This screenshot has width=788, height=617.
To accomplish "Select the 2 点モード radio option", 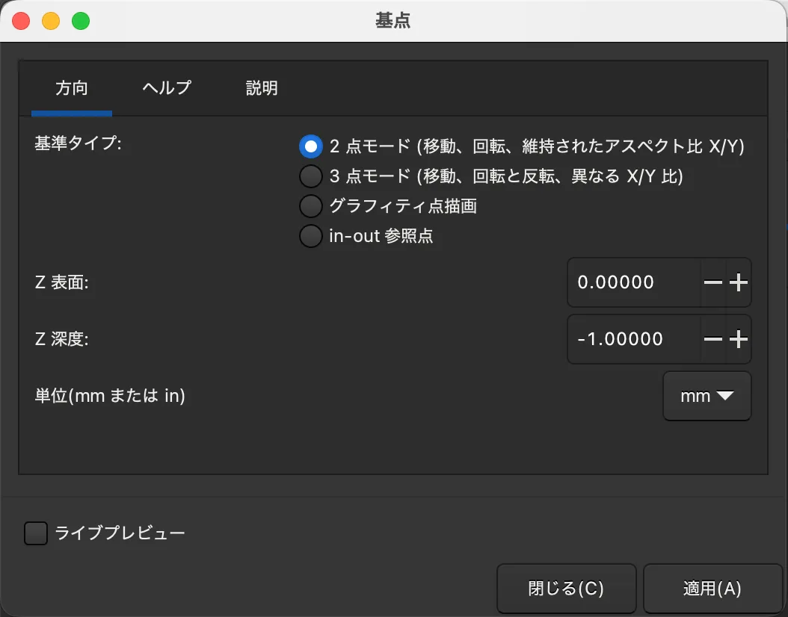I will (310, 146).
